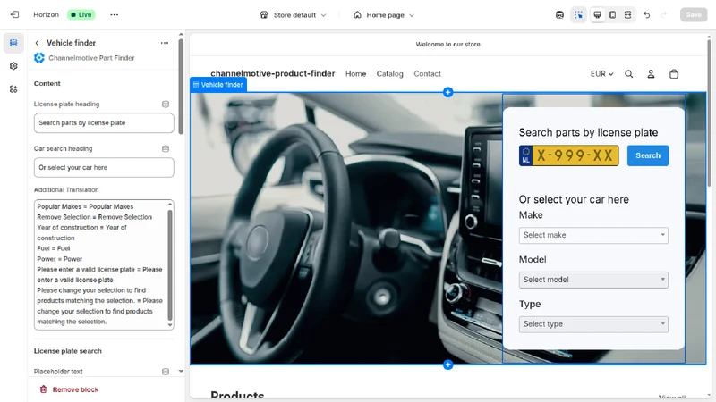
Task: Click the blue Search button
Action: pos(647,155)
